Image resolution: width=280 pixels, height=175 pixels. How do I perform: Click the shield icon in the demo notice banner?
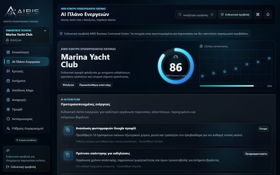[x=61, y=34]
